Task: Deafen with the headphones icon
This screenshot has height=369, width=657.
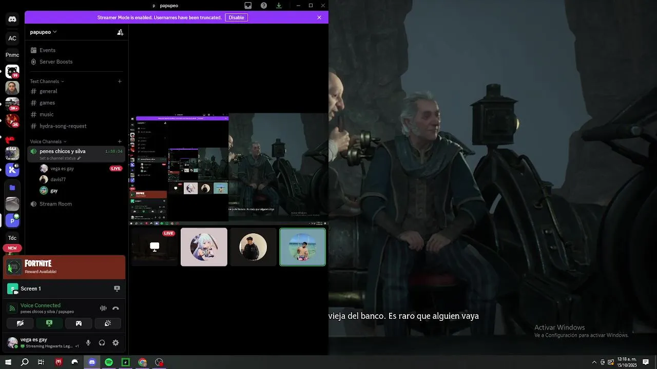Action: point(102,343)
